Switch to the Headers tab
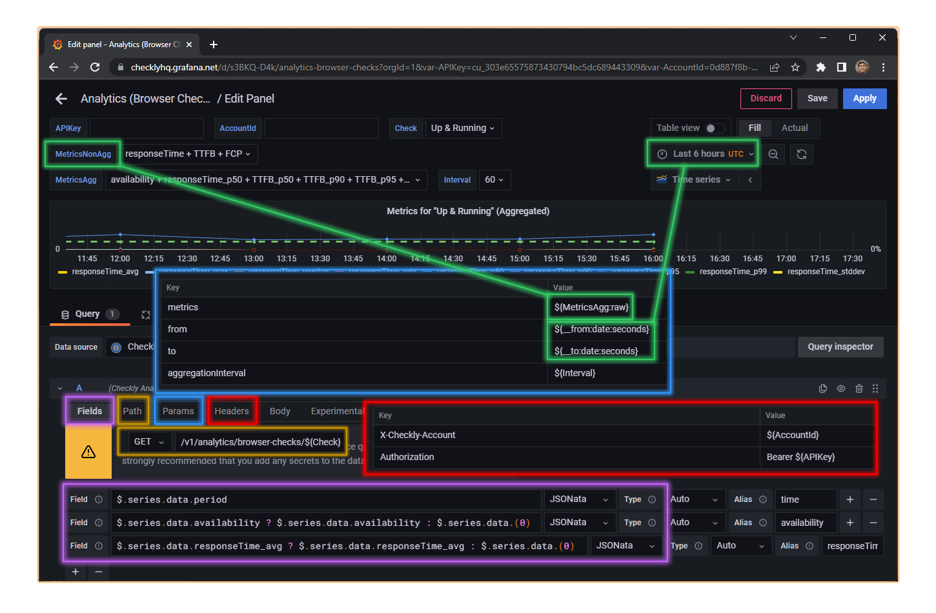This screenshot has width=936, height=613. coord(231,411)
